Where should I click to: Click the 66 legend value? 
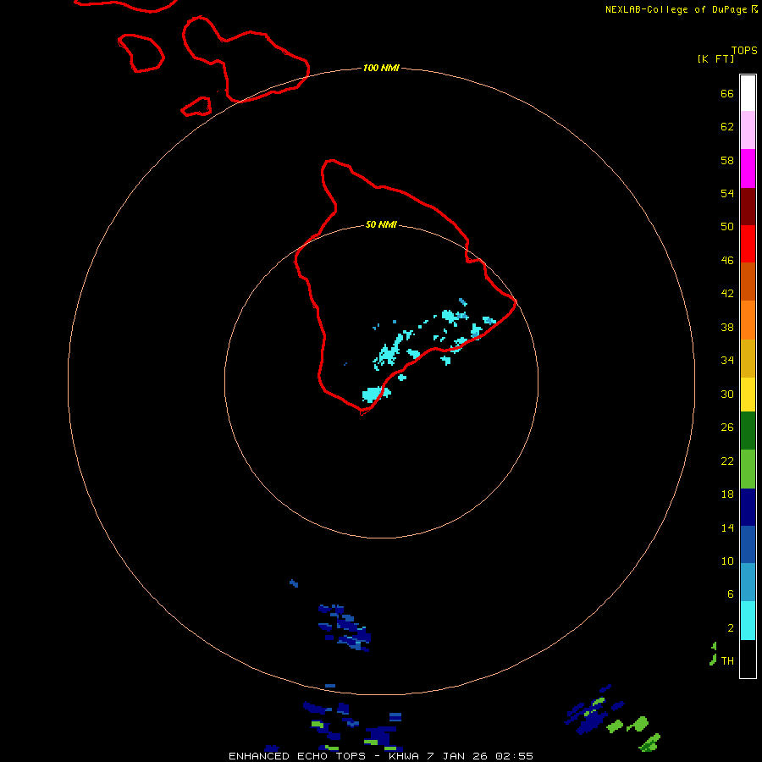(x=727, y=93)
